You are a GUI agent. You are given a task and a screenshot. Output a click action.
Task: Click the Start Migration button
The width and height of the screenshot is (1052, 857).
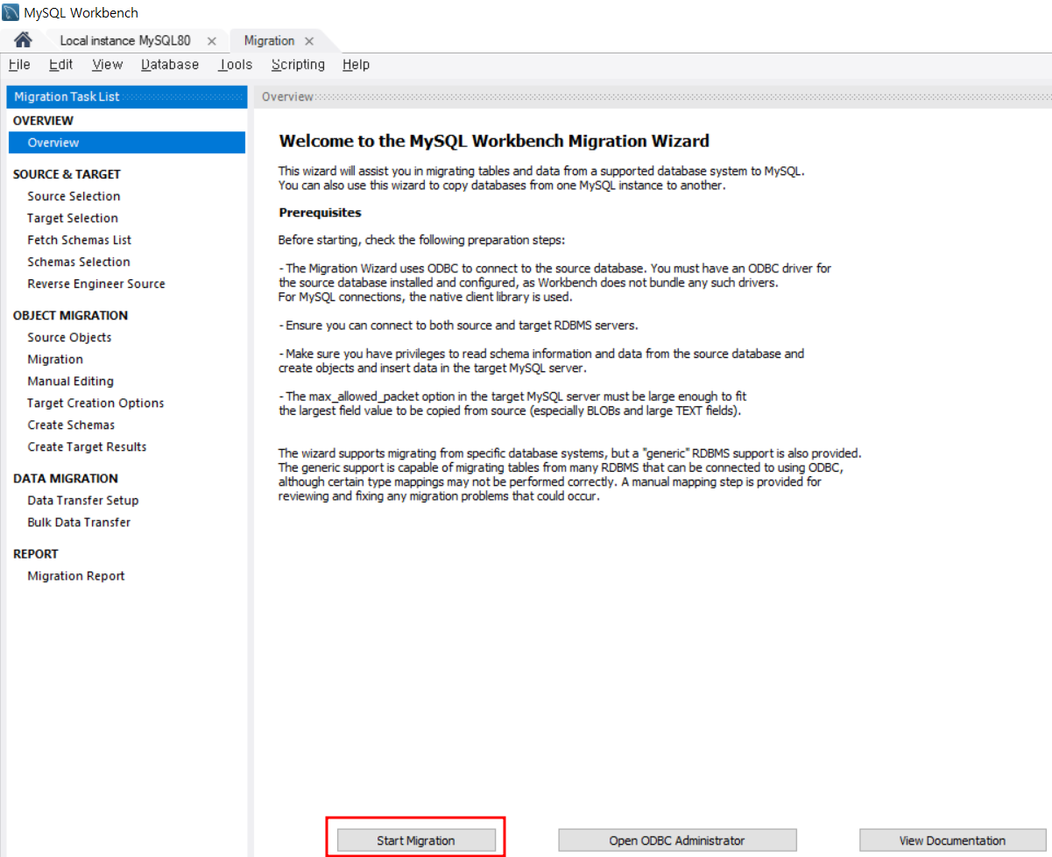(x=416, y=840)
